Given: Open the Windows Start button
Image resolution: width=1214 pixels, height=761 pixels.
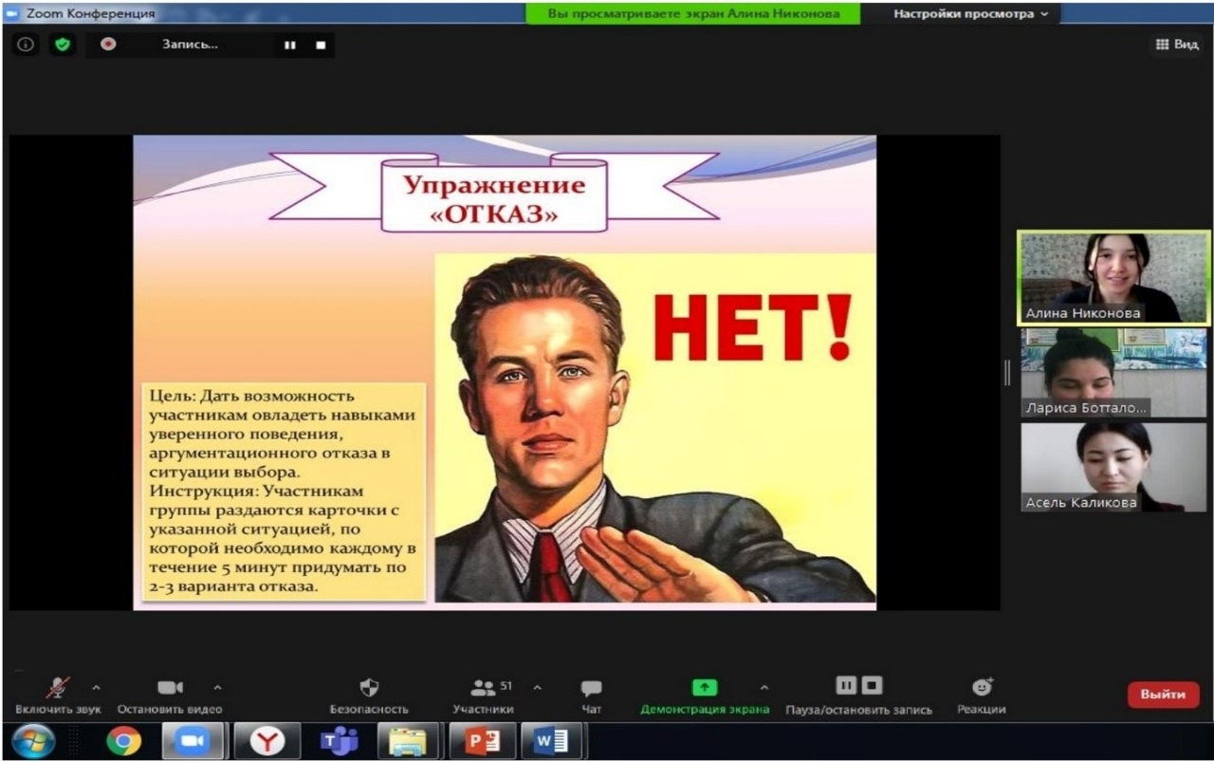Looking at the screenshot, I should click(33, 741).
